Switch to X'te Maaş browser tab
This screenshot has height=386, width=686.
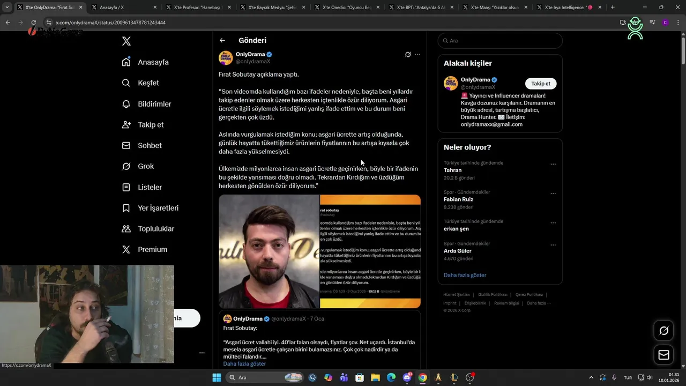[x=495, y=8]
